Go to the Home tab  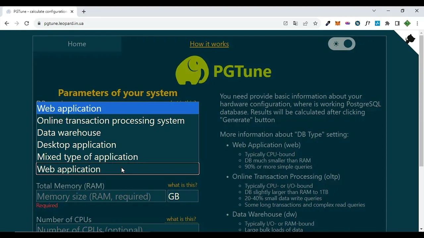pyautogui.click(x=77, y=44)
